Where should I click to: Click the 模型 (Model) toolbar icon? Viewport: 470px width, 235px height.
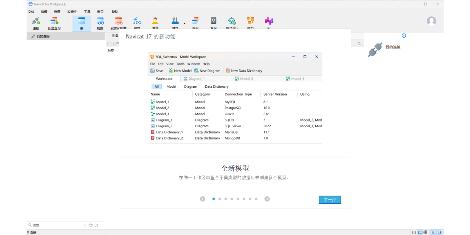(x=250, y=23)
